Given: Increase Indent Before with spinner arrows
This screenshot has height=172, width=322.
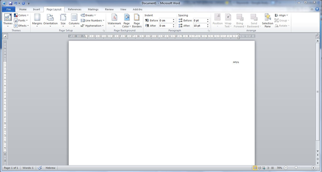Looking at the screenshot, I should (174, 20).
